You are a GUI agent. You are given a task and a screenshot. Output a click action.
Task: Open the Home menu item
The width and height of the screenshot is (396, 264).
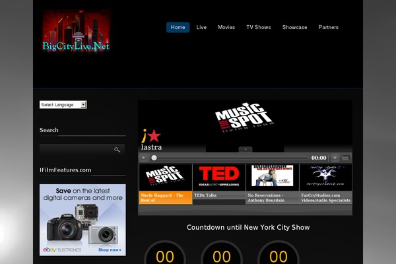178,27
